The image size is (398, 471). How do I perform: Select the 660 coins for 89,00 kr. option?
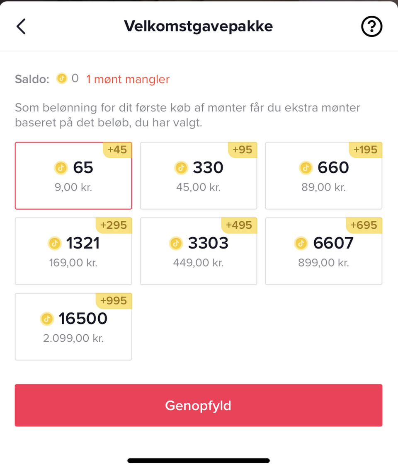(x=324, y=176)
